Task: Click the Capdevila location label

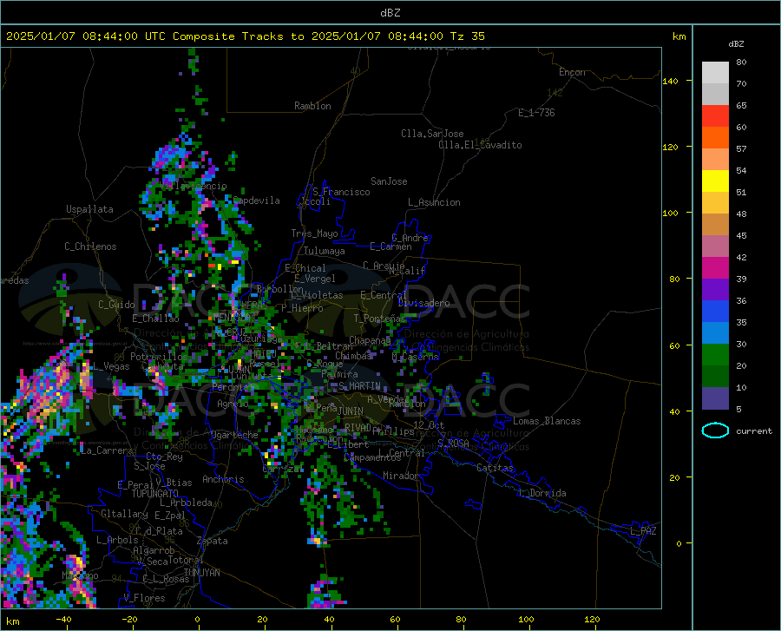Action: pos(256,200)
